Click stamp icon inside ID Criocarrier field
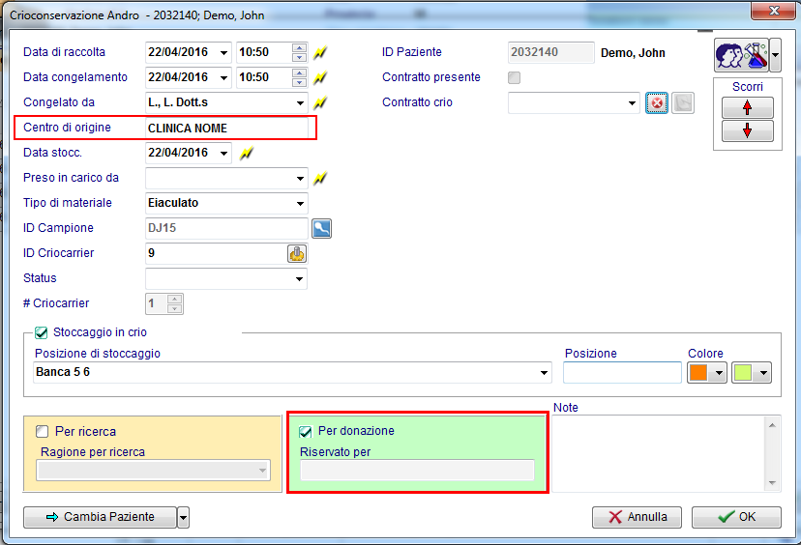The width and height of the screenshot is (801, 545). 297,253
